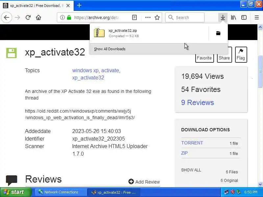Image resolution: width=263 pixels, height=197 pixels.
Task: Open containing folder for xp_activate32.zip
Action: tap(218, 33)
